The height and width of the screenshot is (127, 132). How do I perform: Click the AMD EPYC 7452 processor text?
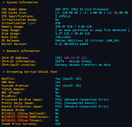point(82,9)
